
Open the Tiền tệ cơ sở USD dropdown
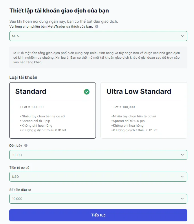click(98, 177)
